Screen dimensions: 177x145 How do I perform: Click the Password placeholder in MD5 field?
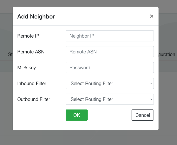[80, 68]
